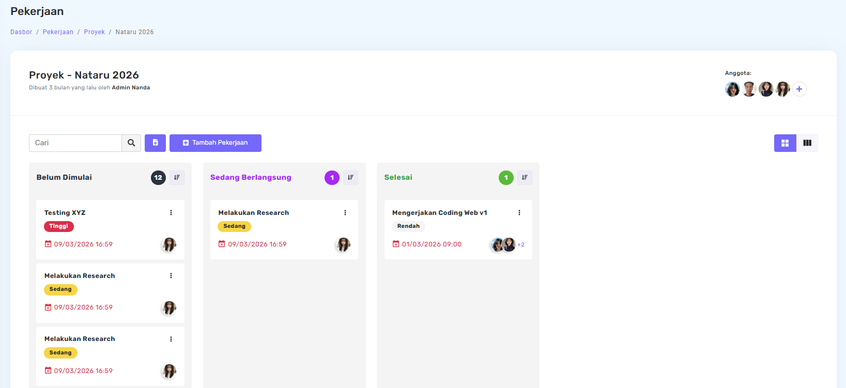Open options for Mengerjakan Coding Web v1
The width and height of the screenshot is (846, 388).
(519, 213)
